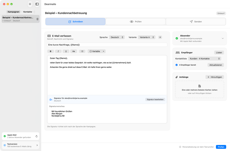Open the Sprache Deutsch dropdown
The image size is (230, 151).
[117, 37]
